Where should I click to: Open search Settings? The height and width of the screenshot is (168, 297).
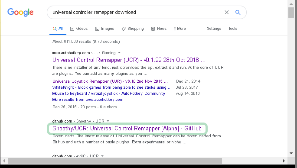pyautogui.click(x=214, y=29)
